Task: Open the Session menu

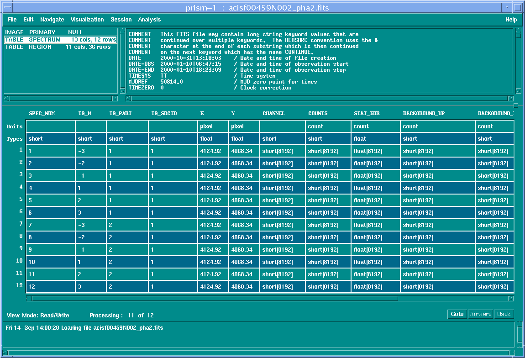Action: (x=121, y=20)
